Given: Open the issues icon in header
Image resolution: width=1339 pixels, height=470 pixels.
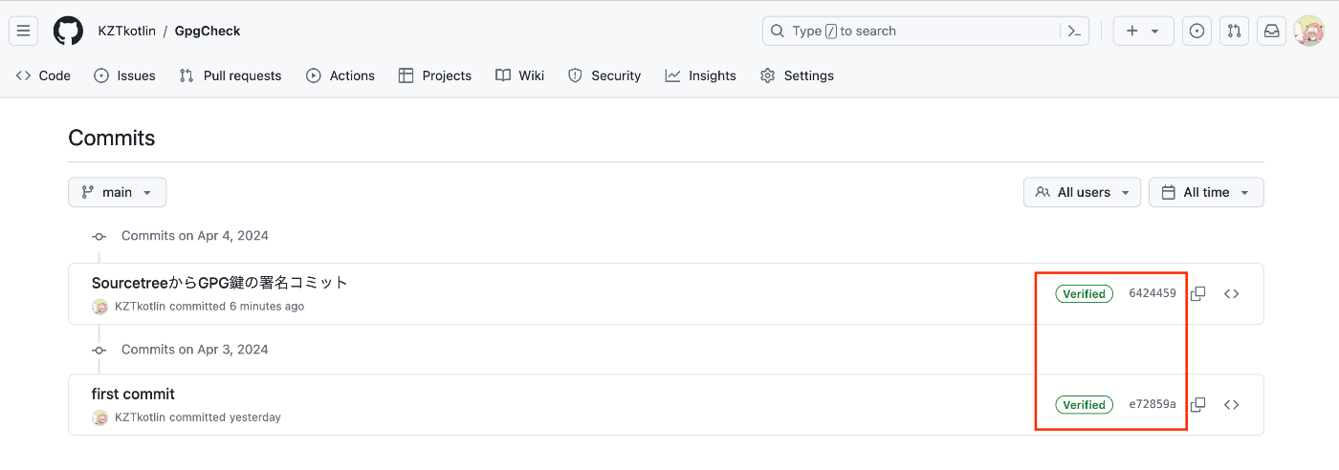Looking at the screenshot, I should click(1196, 31).
